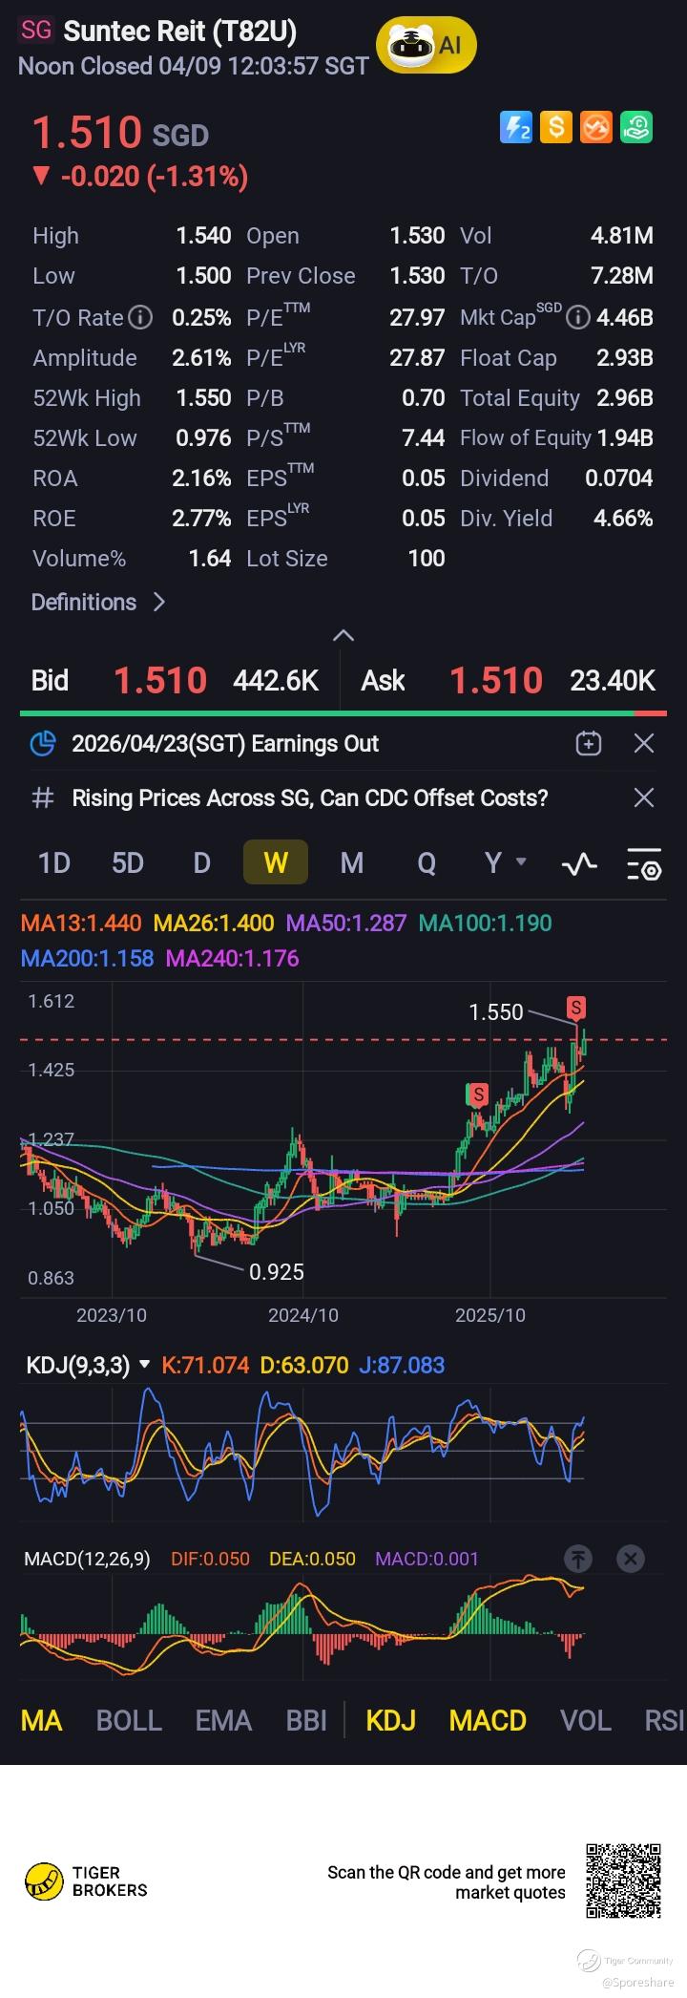Open Definitions page
The height and width of the screenshot is (1998, 687).
point(98,602)
